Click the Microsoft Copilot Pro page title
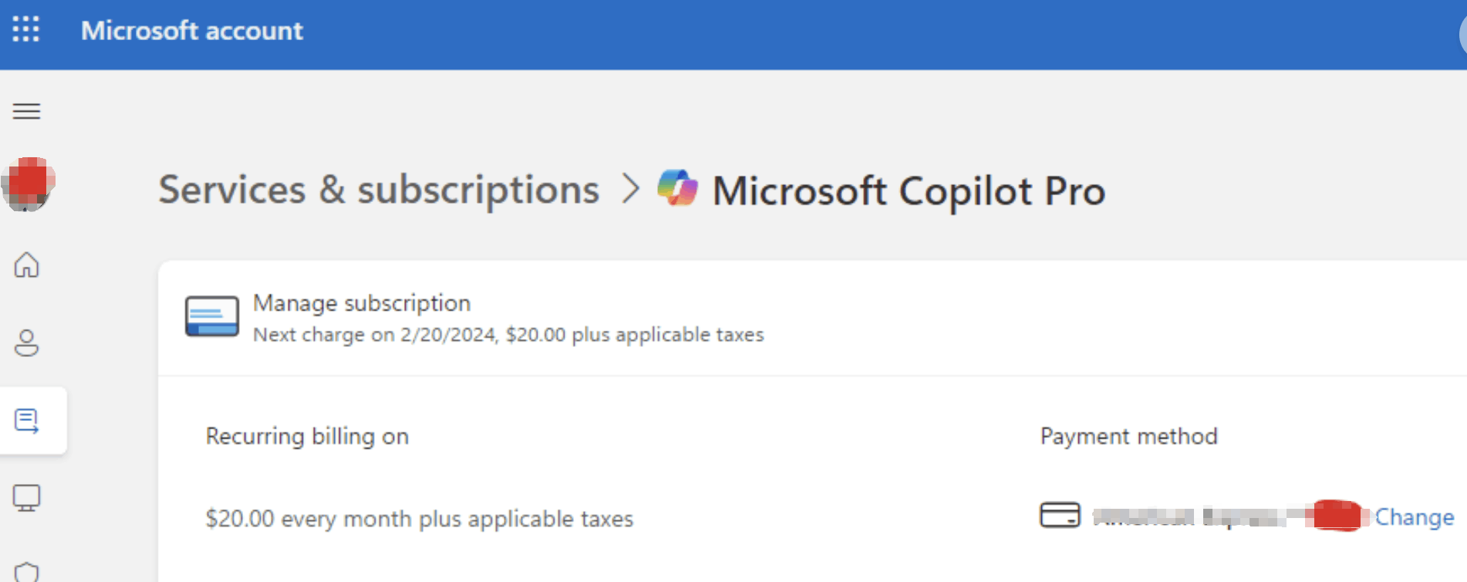 [x=909, y=190]
